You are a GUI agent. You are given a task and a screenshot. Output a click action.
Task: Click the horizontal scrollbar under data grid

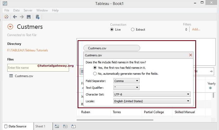pos(115,120)
